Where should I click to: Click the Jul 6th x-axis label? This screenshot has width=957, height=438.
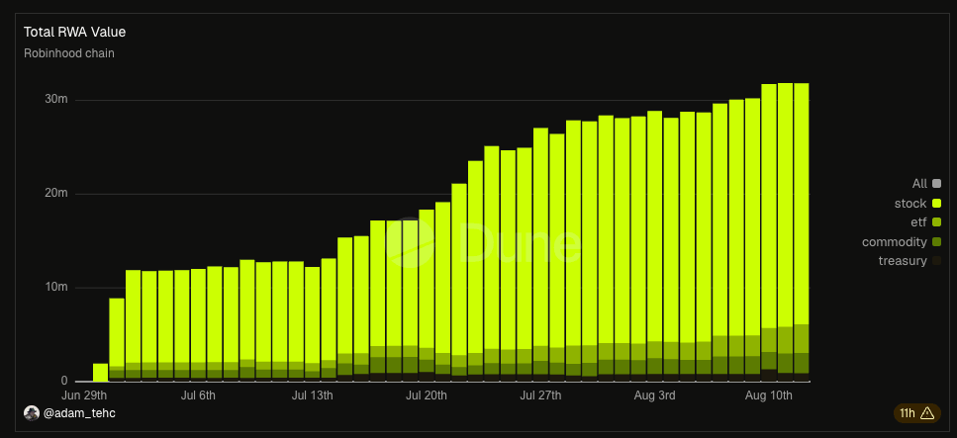[198, 395]
